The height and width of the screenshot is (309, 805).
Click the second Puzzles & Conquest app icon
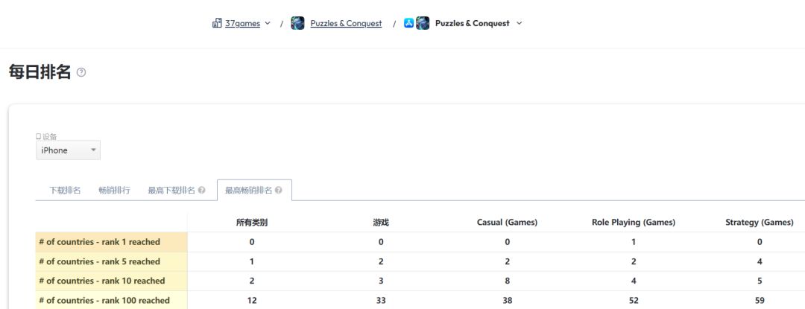[423, 23]
